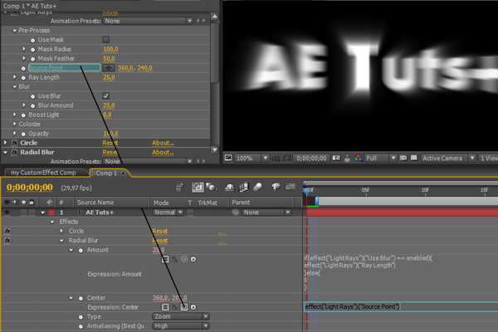The height and width of the screenshot is (332, 498).
Task: Hide the AE Tuts+ layer with eye toggle
Action: (7, 212)
